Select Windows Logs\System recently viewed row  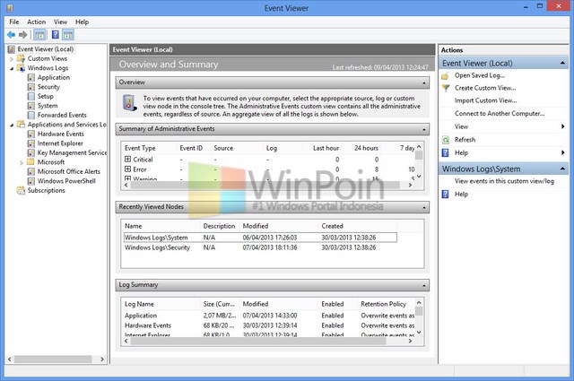click(x=260, y=238)
